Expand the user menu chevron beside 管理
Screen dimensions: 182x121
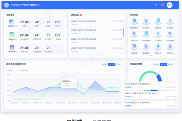175,5
